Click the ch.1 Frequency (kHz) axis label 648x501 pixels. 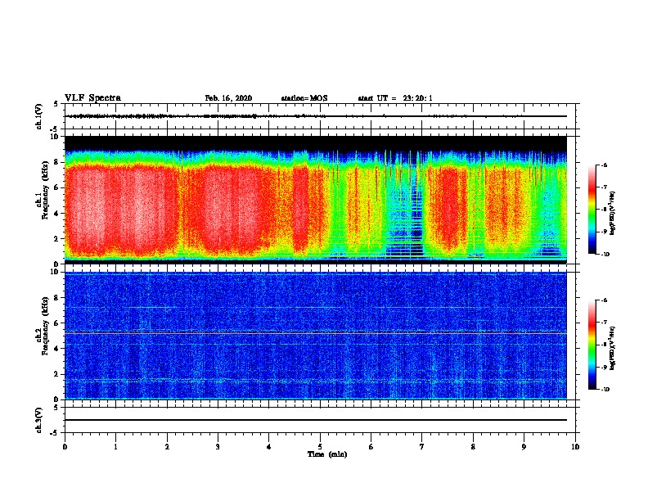(x=43, y=191)
